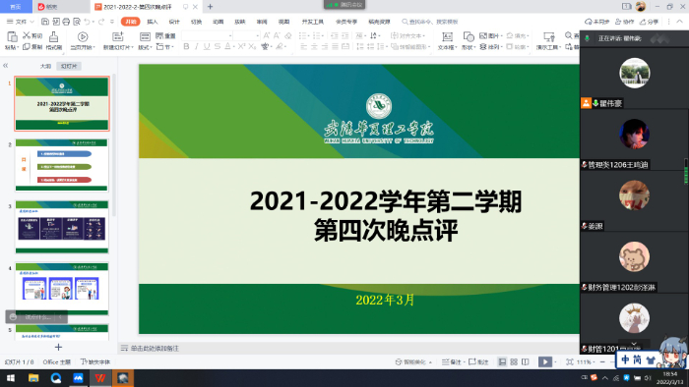
Task: Toggle normal view button in status bar
Action: coord(502,361)
